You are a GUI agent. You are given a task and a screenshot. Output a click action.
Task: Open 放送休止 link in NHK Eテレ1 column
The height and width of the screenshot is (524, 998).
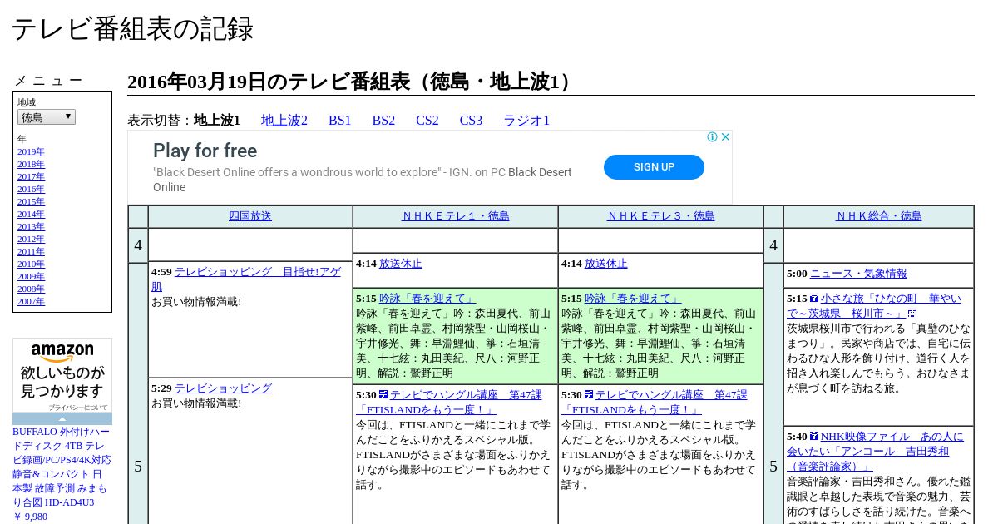(401, 264)
